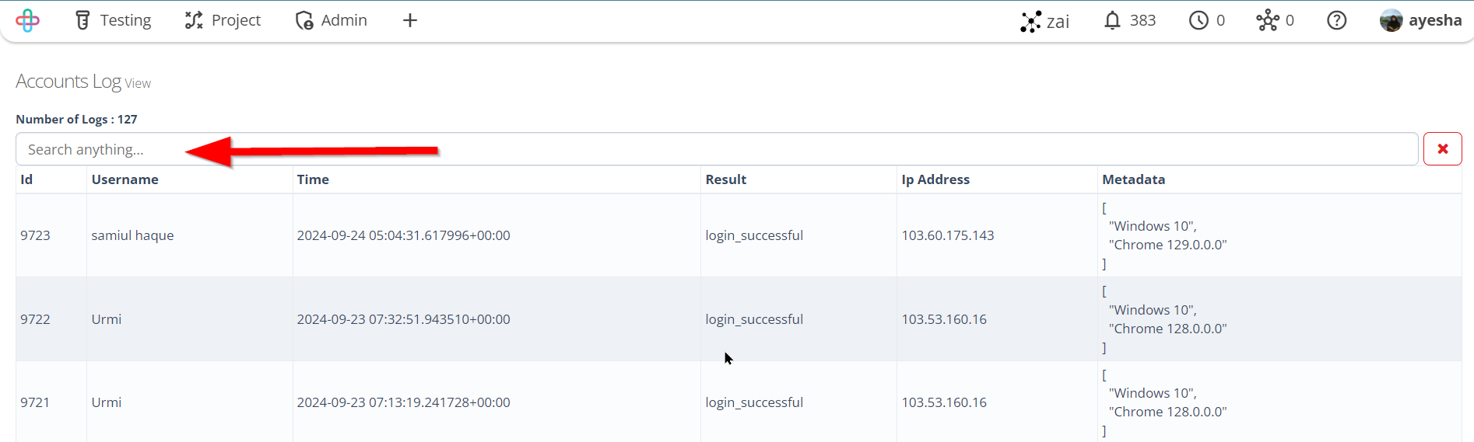The image size is (1474, 442).
Task: Click the user avatar picture
Action: click(1392, 20)
